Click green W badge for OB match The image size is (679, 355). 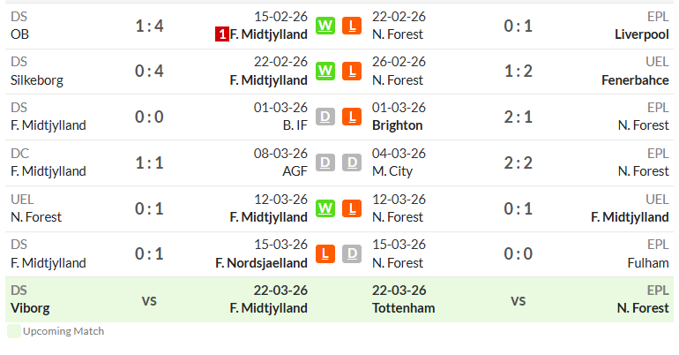(x=325, y=26)
